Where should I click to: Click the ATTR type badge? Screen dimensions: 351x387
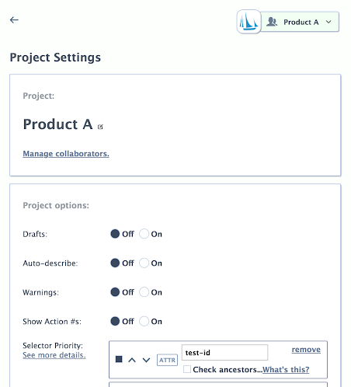pyautogui.click(x=167, y=360)
